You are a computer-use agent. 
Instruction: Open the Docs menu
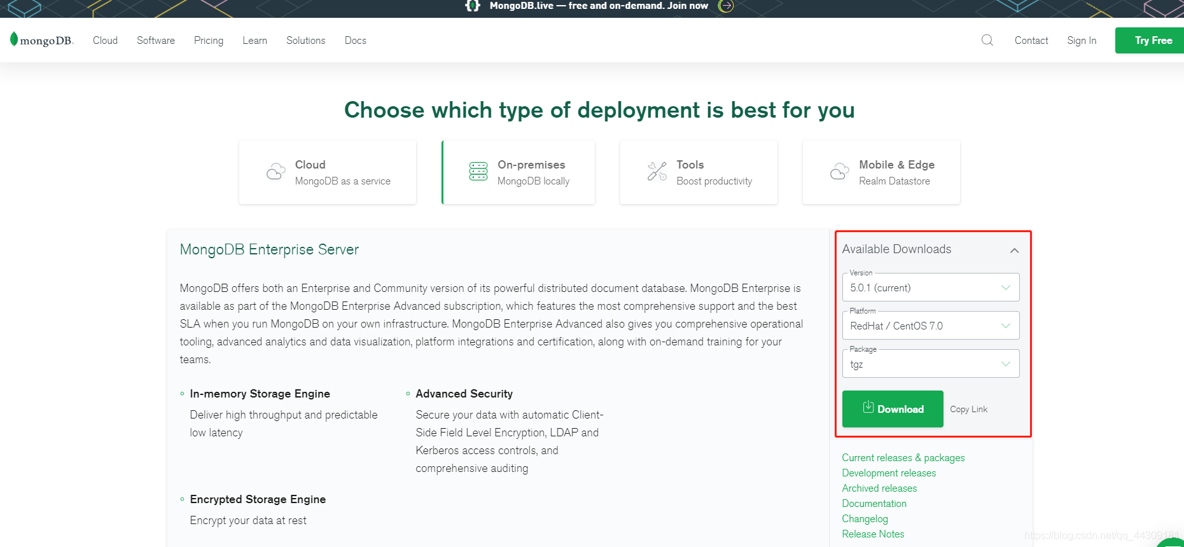(356, 40)
